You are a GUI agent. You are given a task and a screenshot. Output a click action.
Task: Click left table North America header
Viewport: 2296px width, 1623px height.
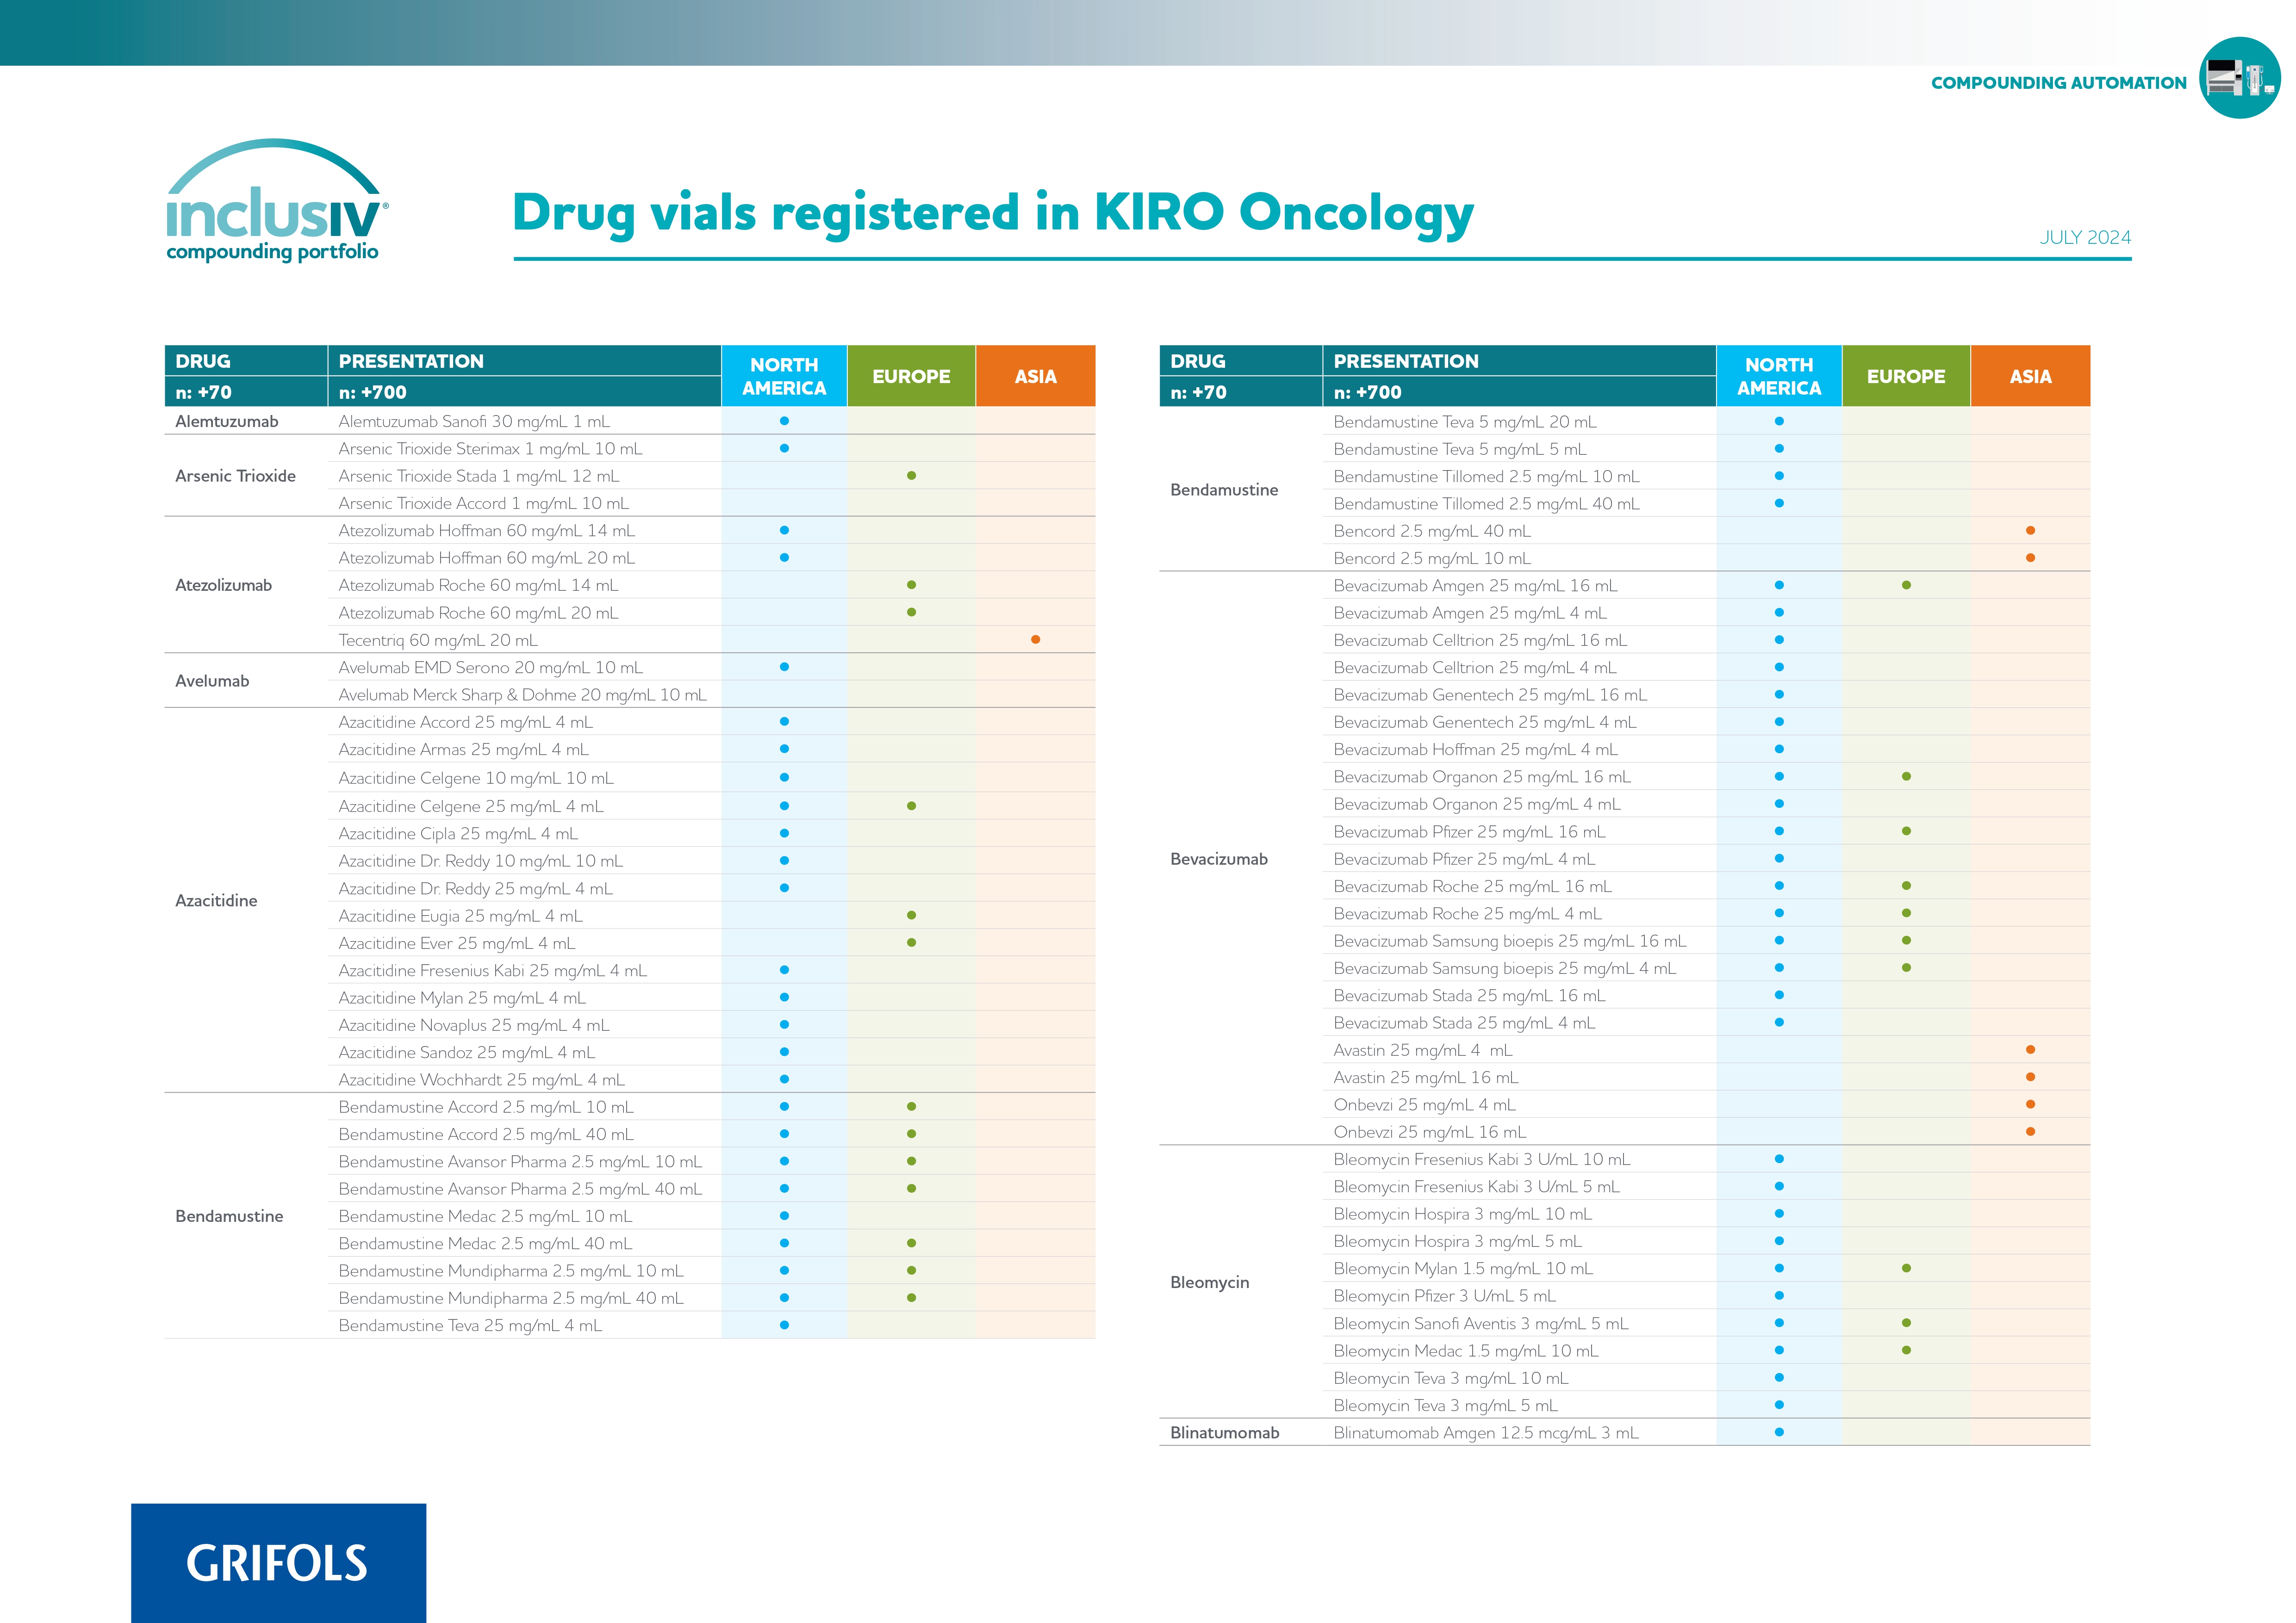(x=784, y=377)
